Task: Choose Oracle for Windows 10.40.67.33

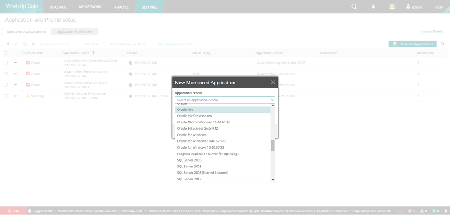Action: (223, 147)
